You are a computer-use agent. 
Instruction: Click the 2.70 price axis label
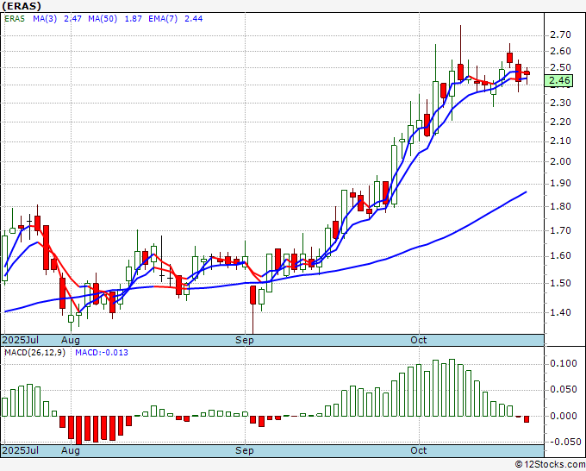[x=560, y=35]
